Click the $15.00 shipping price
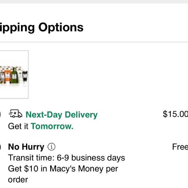The image size is (188, 188). point(175,114)
